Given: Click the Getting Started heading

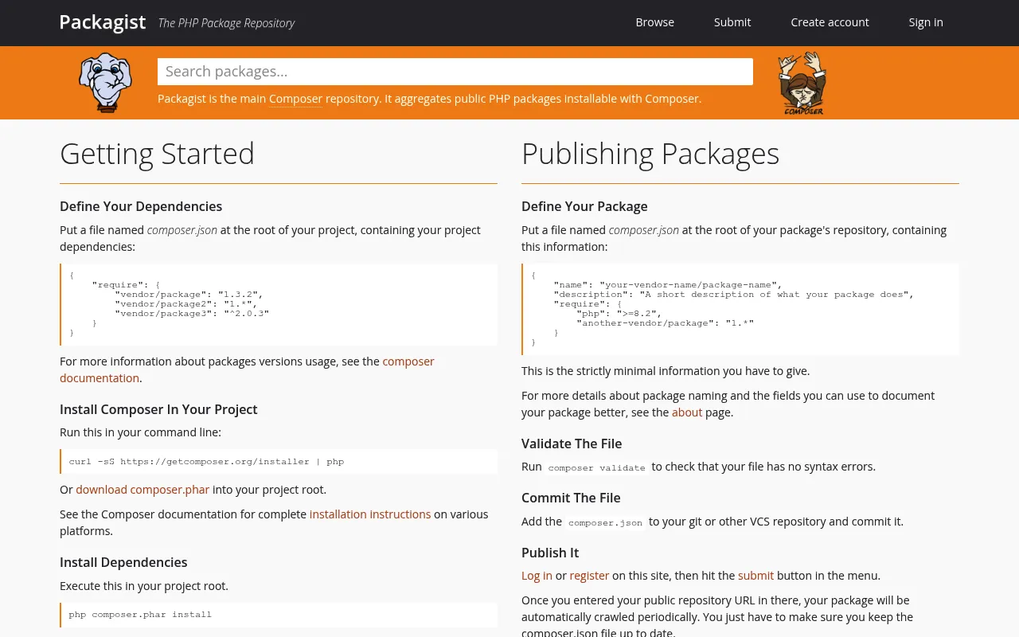Looking at the screenshot, I should point(157,154).
